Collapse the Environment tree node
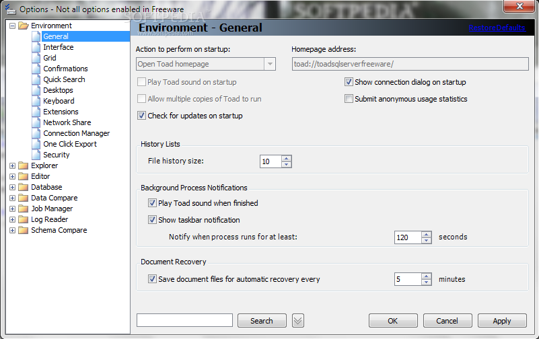The image size is (539, 339). (12, 26)
